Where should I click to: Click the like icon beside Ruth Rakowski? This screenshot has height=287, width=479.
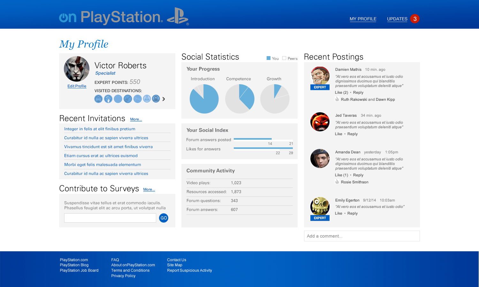337,99
